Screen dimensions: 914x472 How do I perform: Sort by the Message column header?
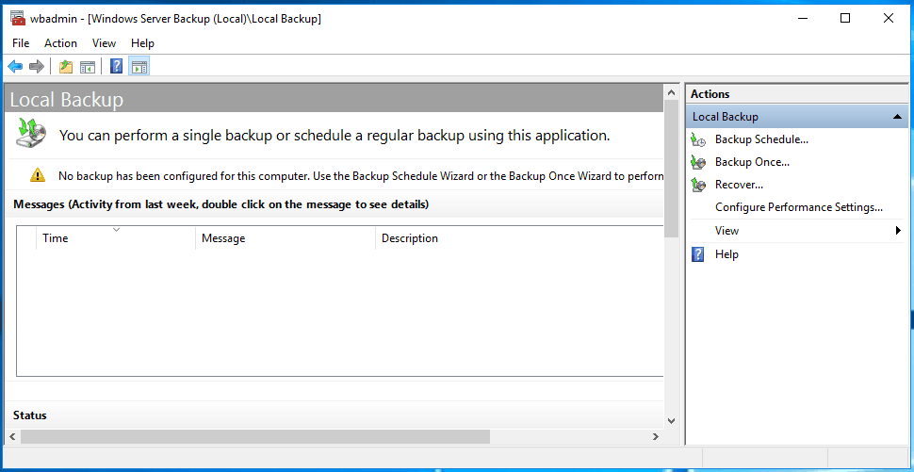tap(286, 238)
